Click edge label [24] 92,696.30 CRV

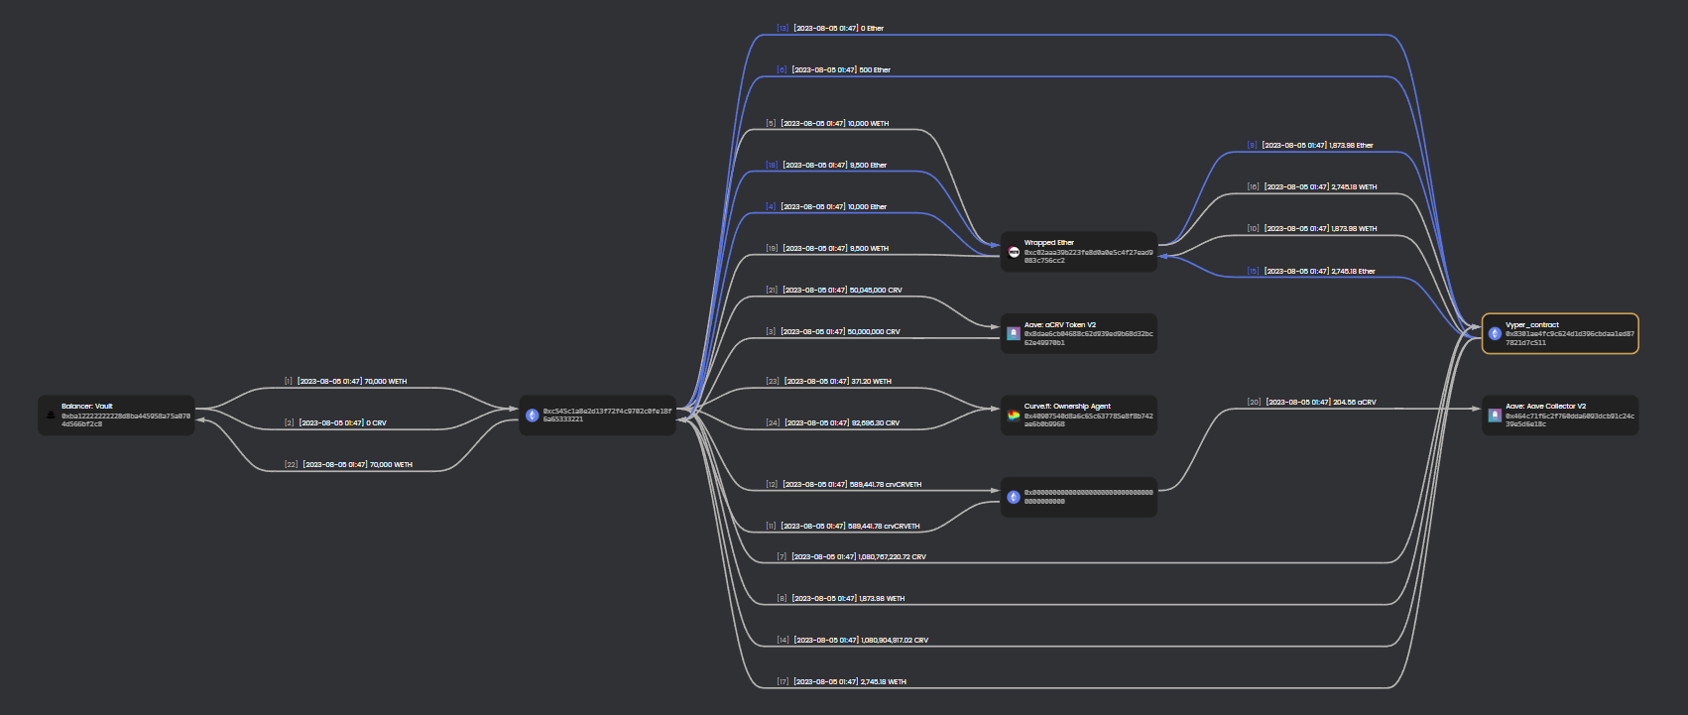833,423
